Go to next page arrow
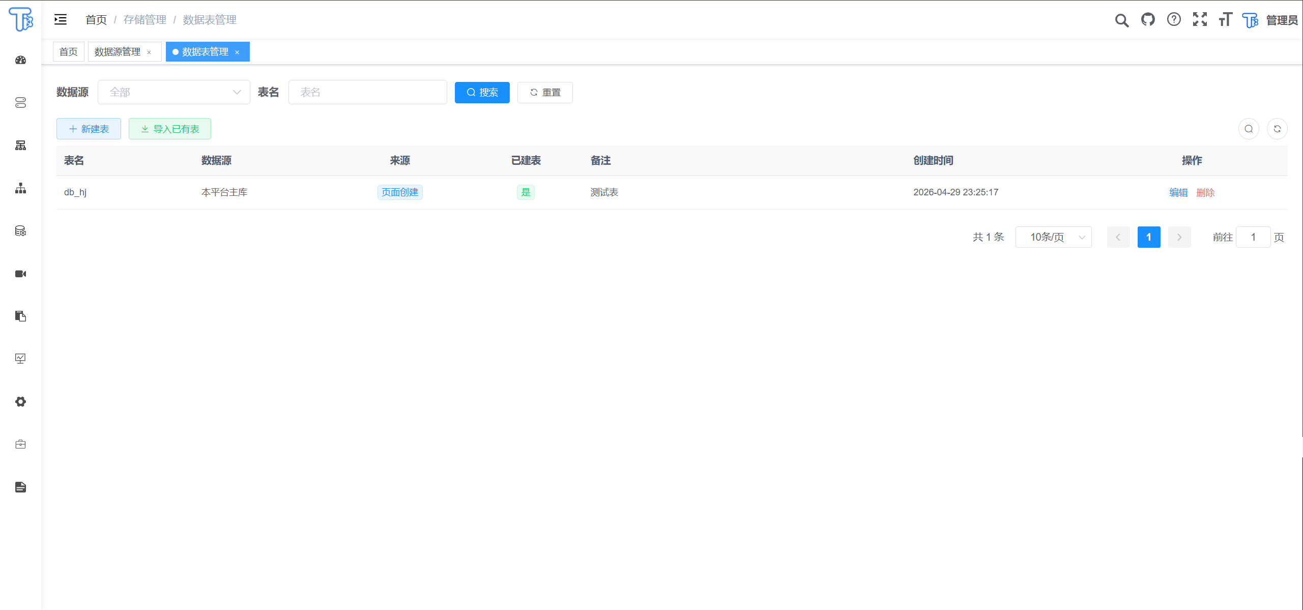The width and height of the screenshot is (1303, 610). coord(1179,237)
